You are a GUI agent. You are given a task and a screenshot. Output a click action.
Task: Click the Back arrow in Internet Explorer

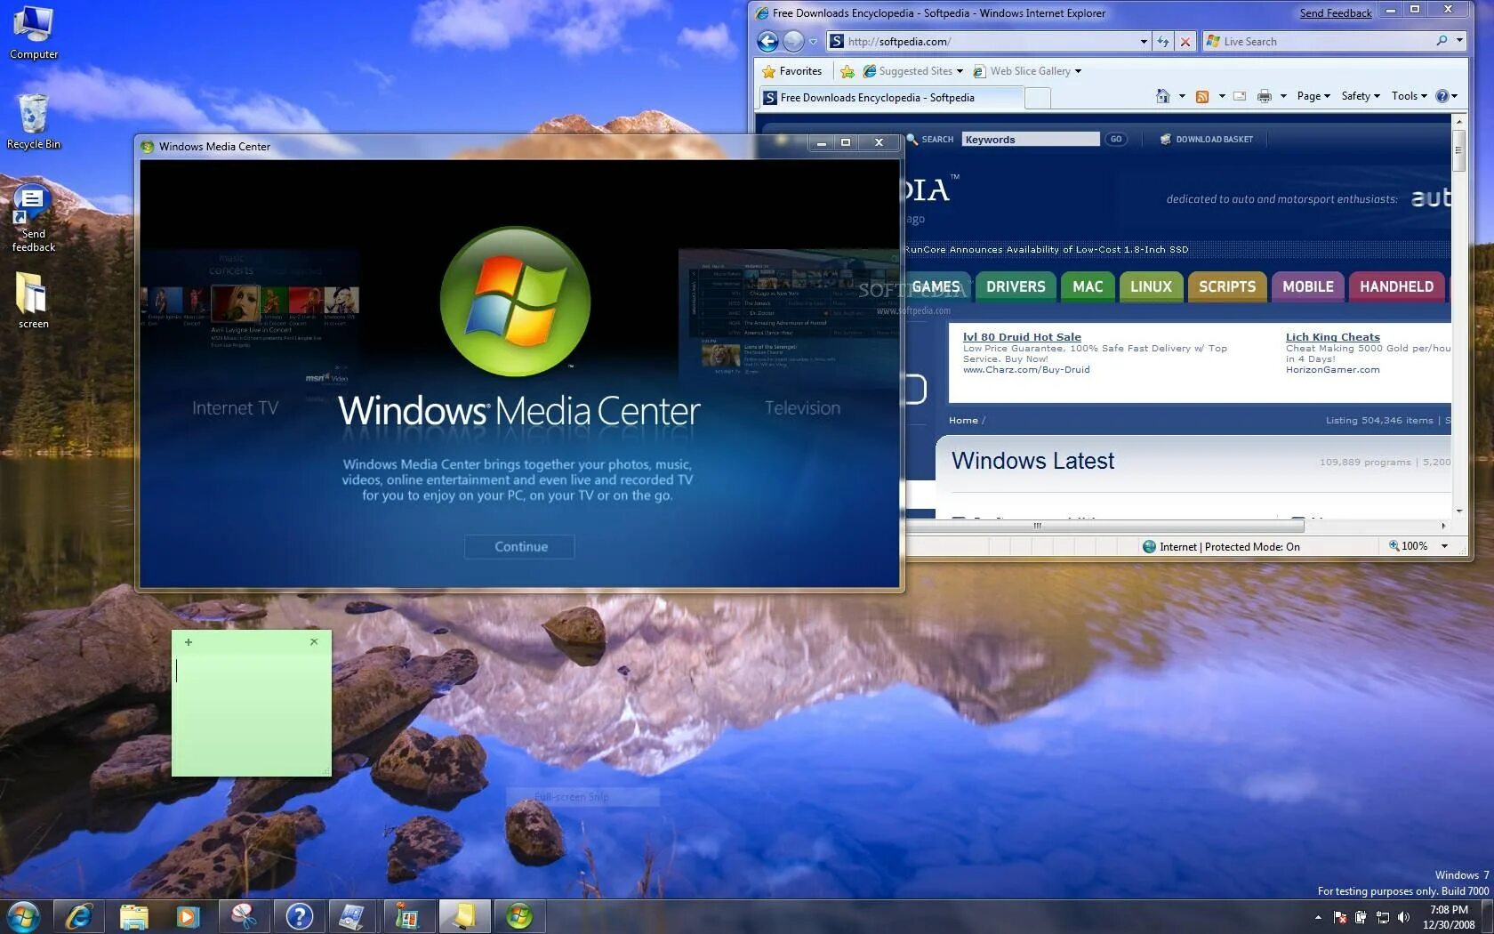pyautogui.click(x=767, y=41)
